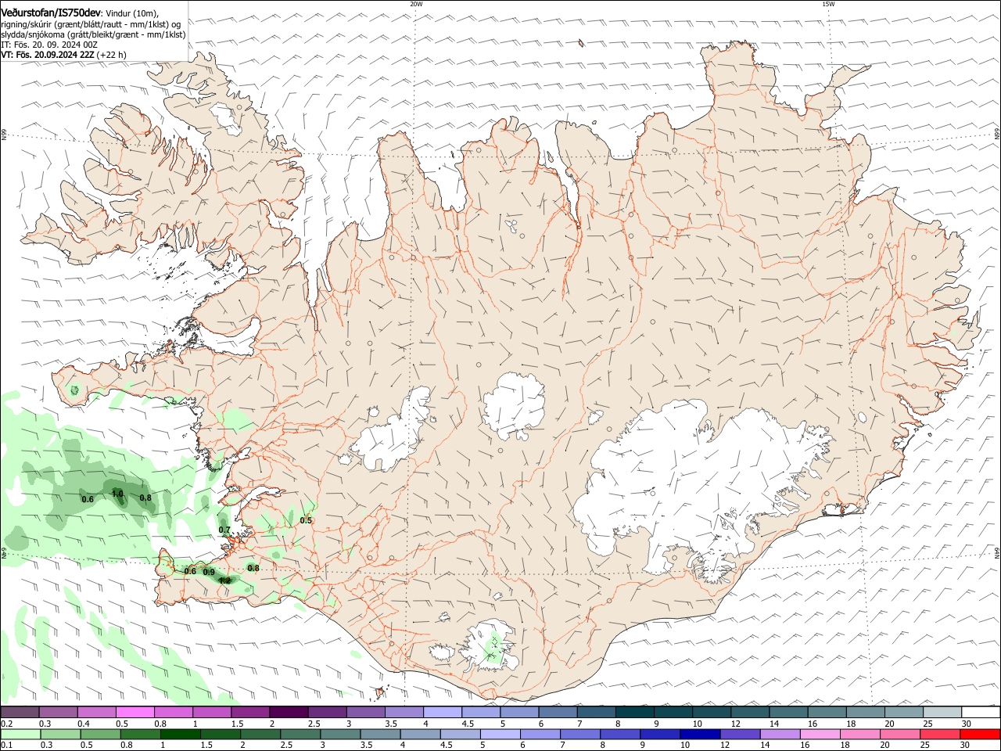Select palest green swatch between 0.1 and 0.3

[20, 735]
